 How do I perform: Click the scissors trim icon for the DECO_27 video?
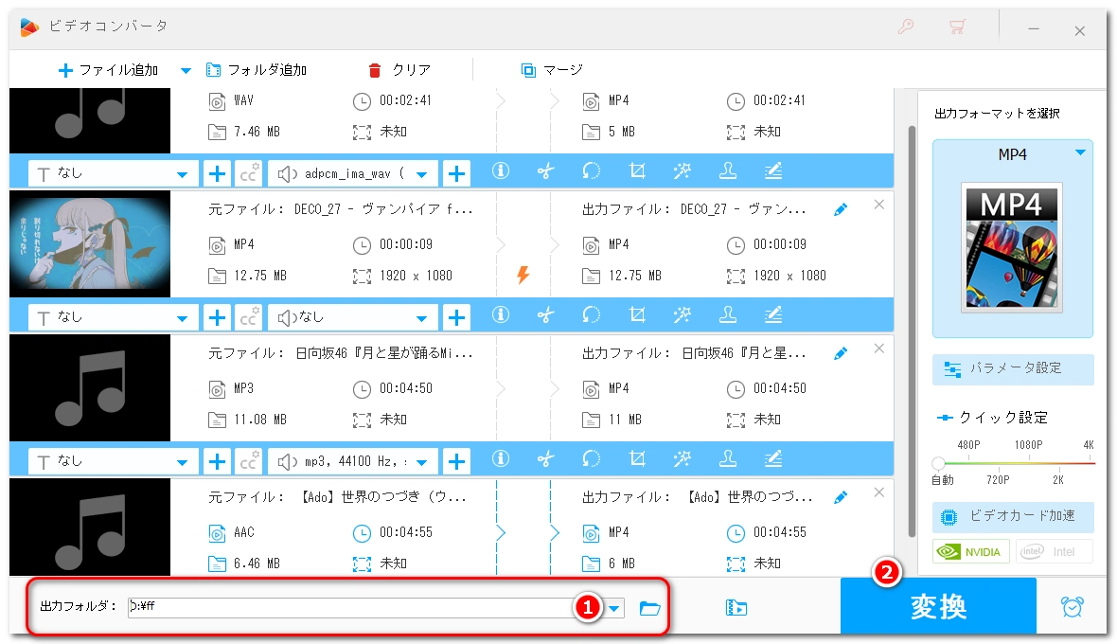pos(545,316)
